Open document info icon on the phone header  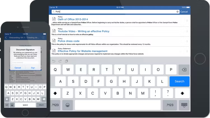click(43, 38)
